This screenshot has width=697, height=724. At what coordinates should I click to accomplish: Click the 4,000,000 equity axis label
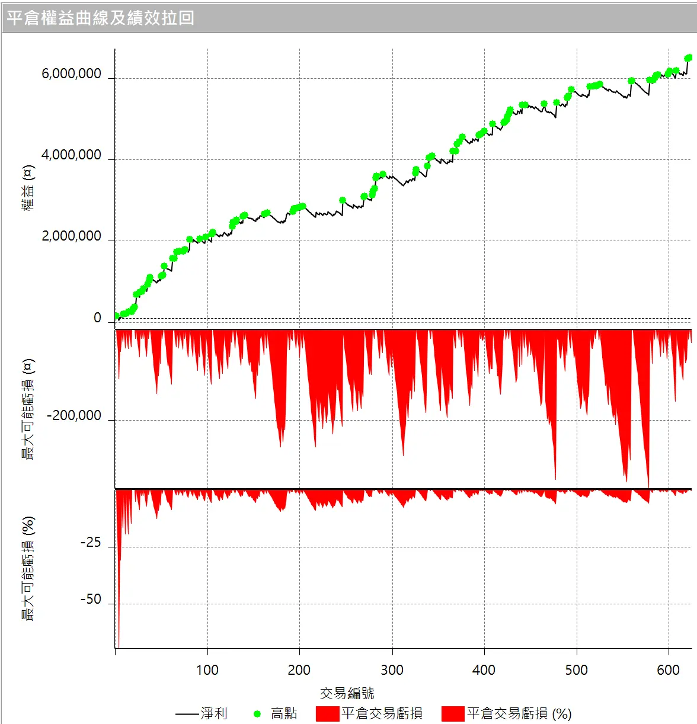coord(71,155)
